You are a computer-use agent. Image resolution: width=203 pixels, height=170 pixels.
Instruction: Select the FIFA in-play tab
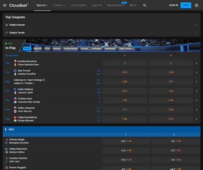(47, 49)
